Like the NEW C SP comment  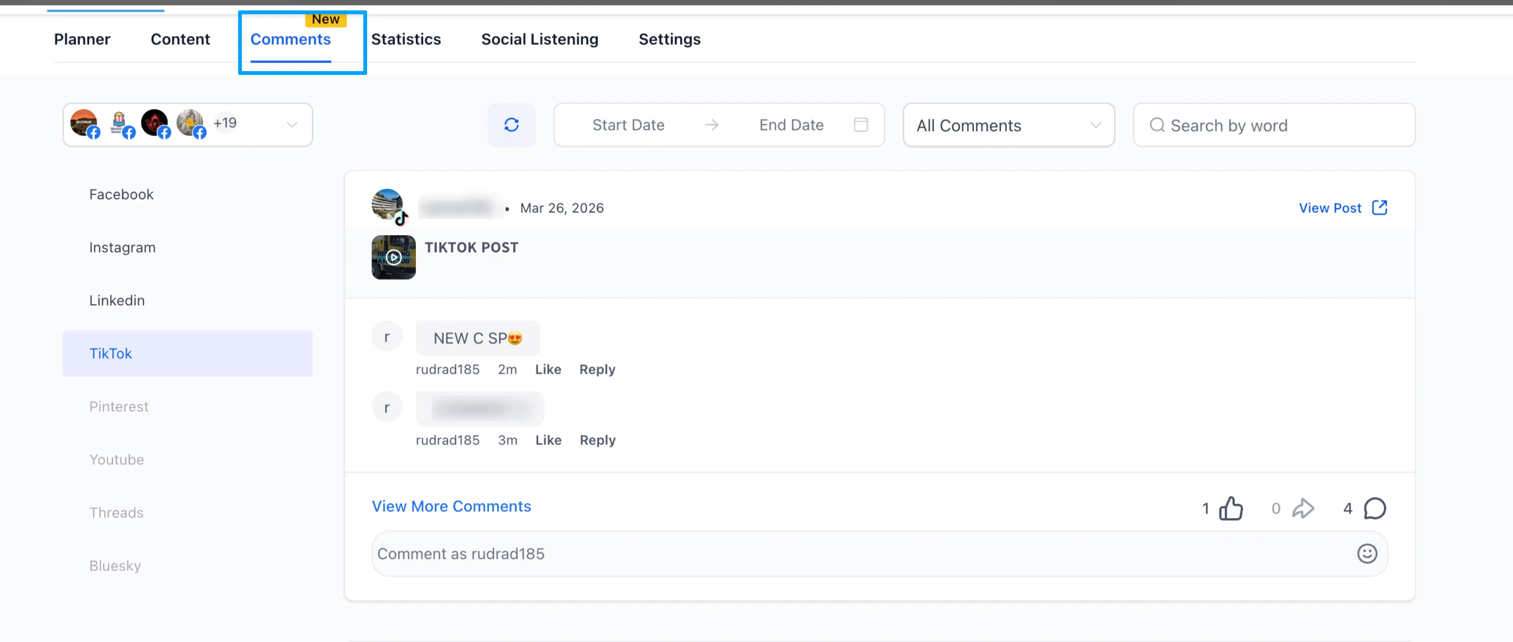click(548, 369)
